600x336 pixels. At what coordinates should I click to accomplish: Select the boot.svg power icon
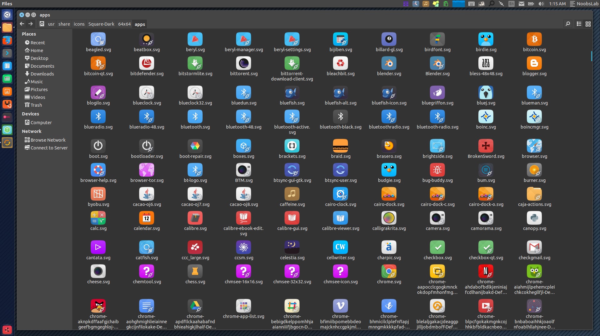(98, 146)
